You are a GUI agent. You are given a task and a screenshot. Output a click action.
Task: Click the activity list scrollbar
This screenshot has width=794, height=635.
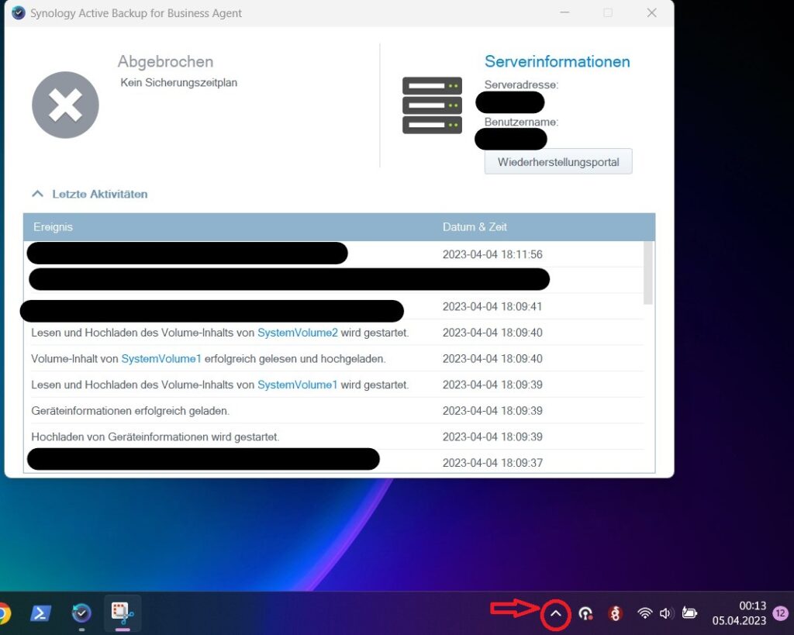[x=647, y=273]
